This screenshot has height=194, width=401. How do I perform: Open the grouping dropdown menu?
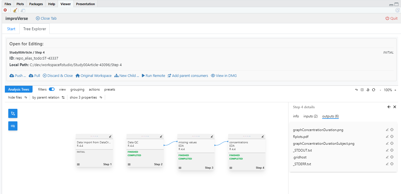(x=77, y=89)
